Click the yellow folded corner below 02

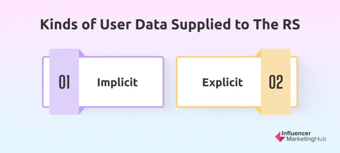tap(258, 111)
